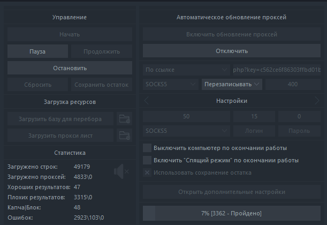327x225 pixels.
Task: Click the proxy URL input field
Action: 276,70
